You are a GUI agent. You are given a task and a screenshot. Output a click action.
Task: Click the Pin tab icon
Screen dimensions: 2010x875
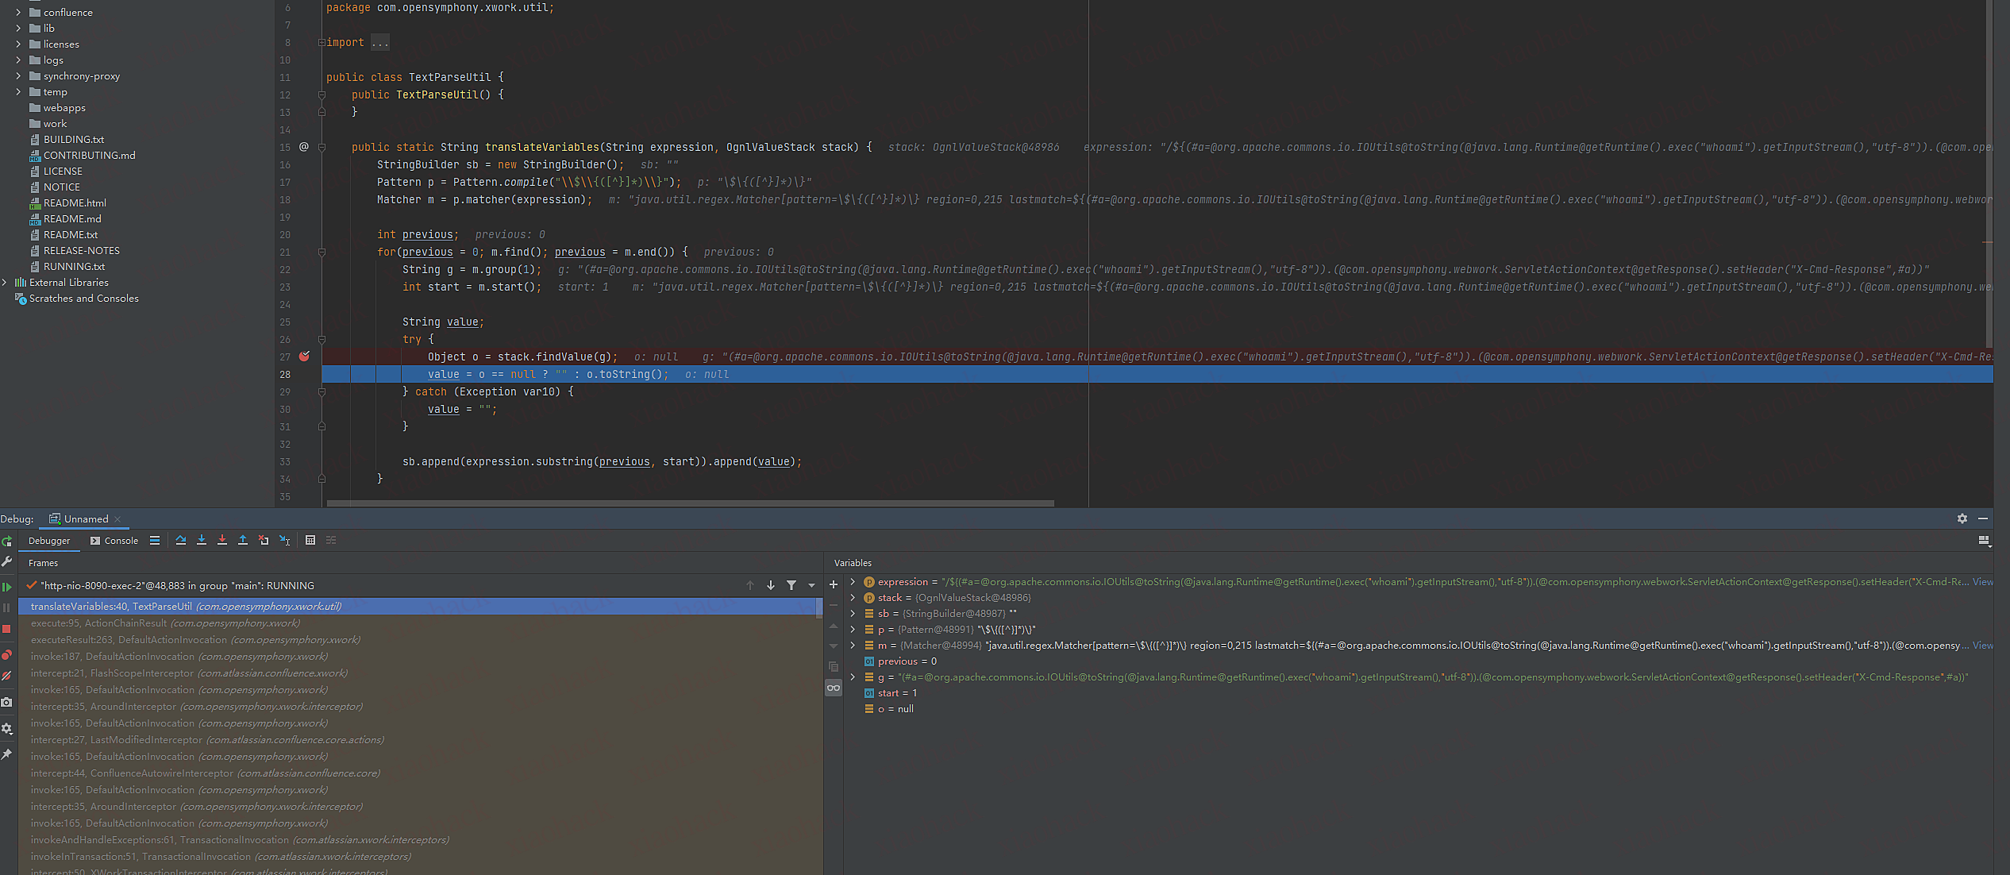pos(7,754)
